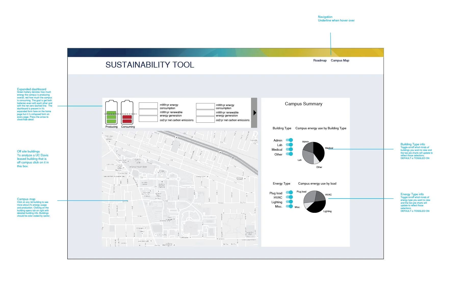The height and width of the screenshot is (299, 467).
Task: Click the energy load pie chart
Action: tap(315, 201)
